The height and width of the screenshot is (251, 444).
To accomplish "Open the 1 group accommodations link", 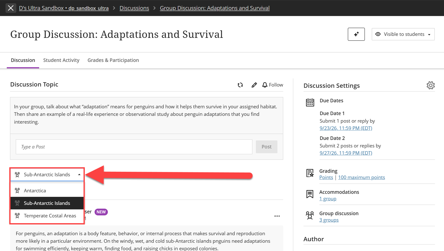I will point(328,199).
